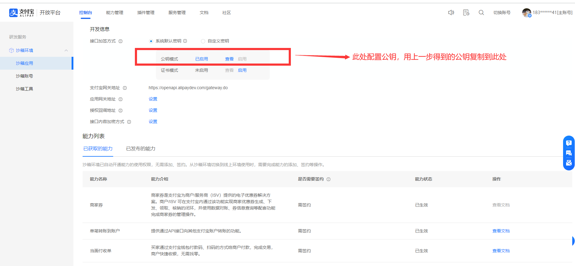Viewport: 575px width, 266px height.
Task: Click 查看 in 公钥模式 row
Action: coord(229,59)
